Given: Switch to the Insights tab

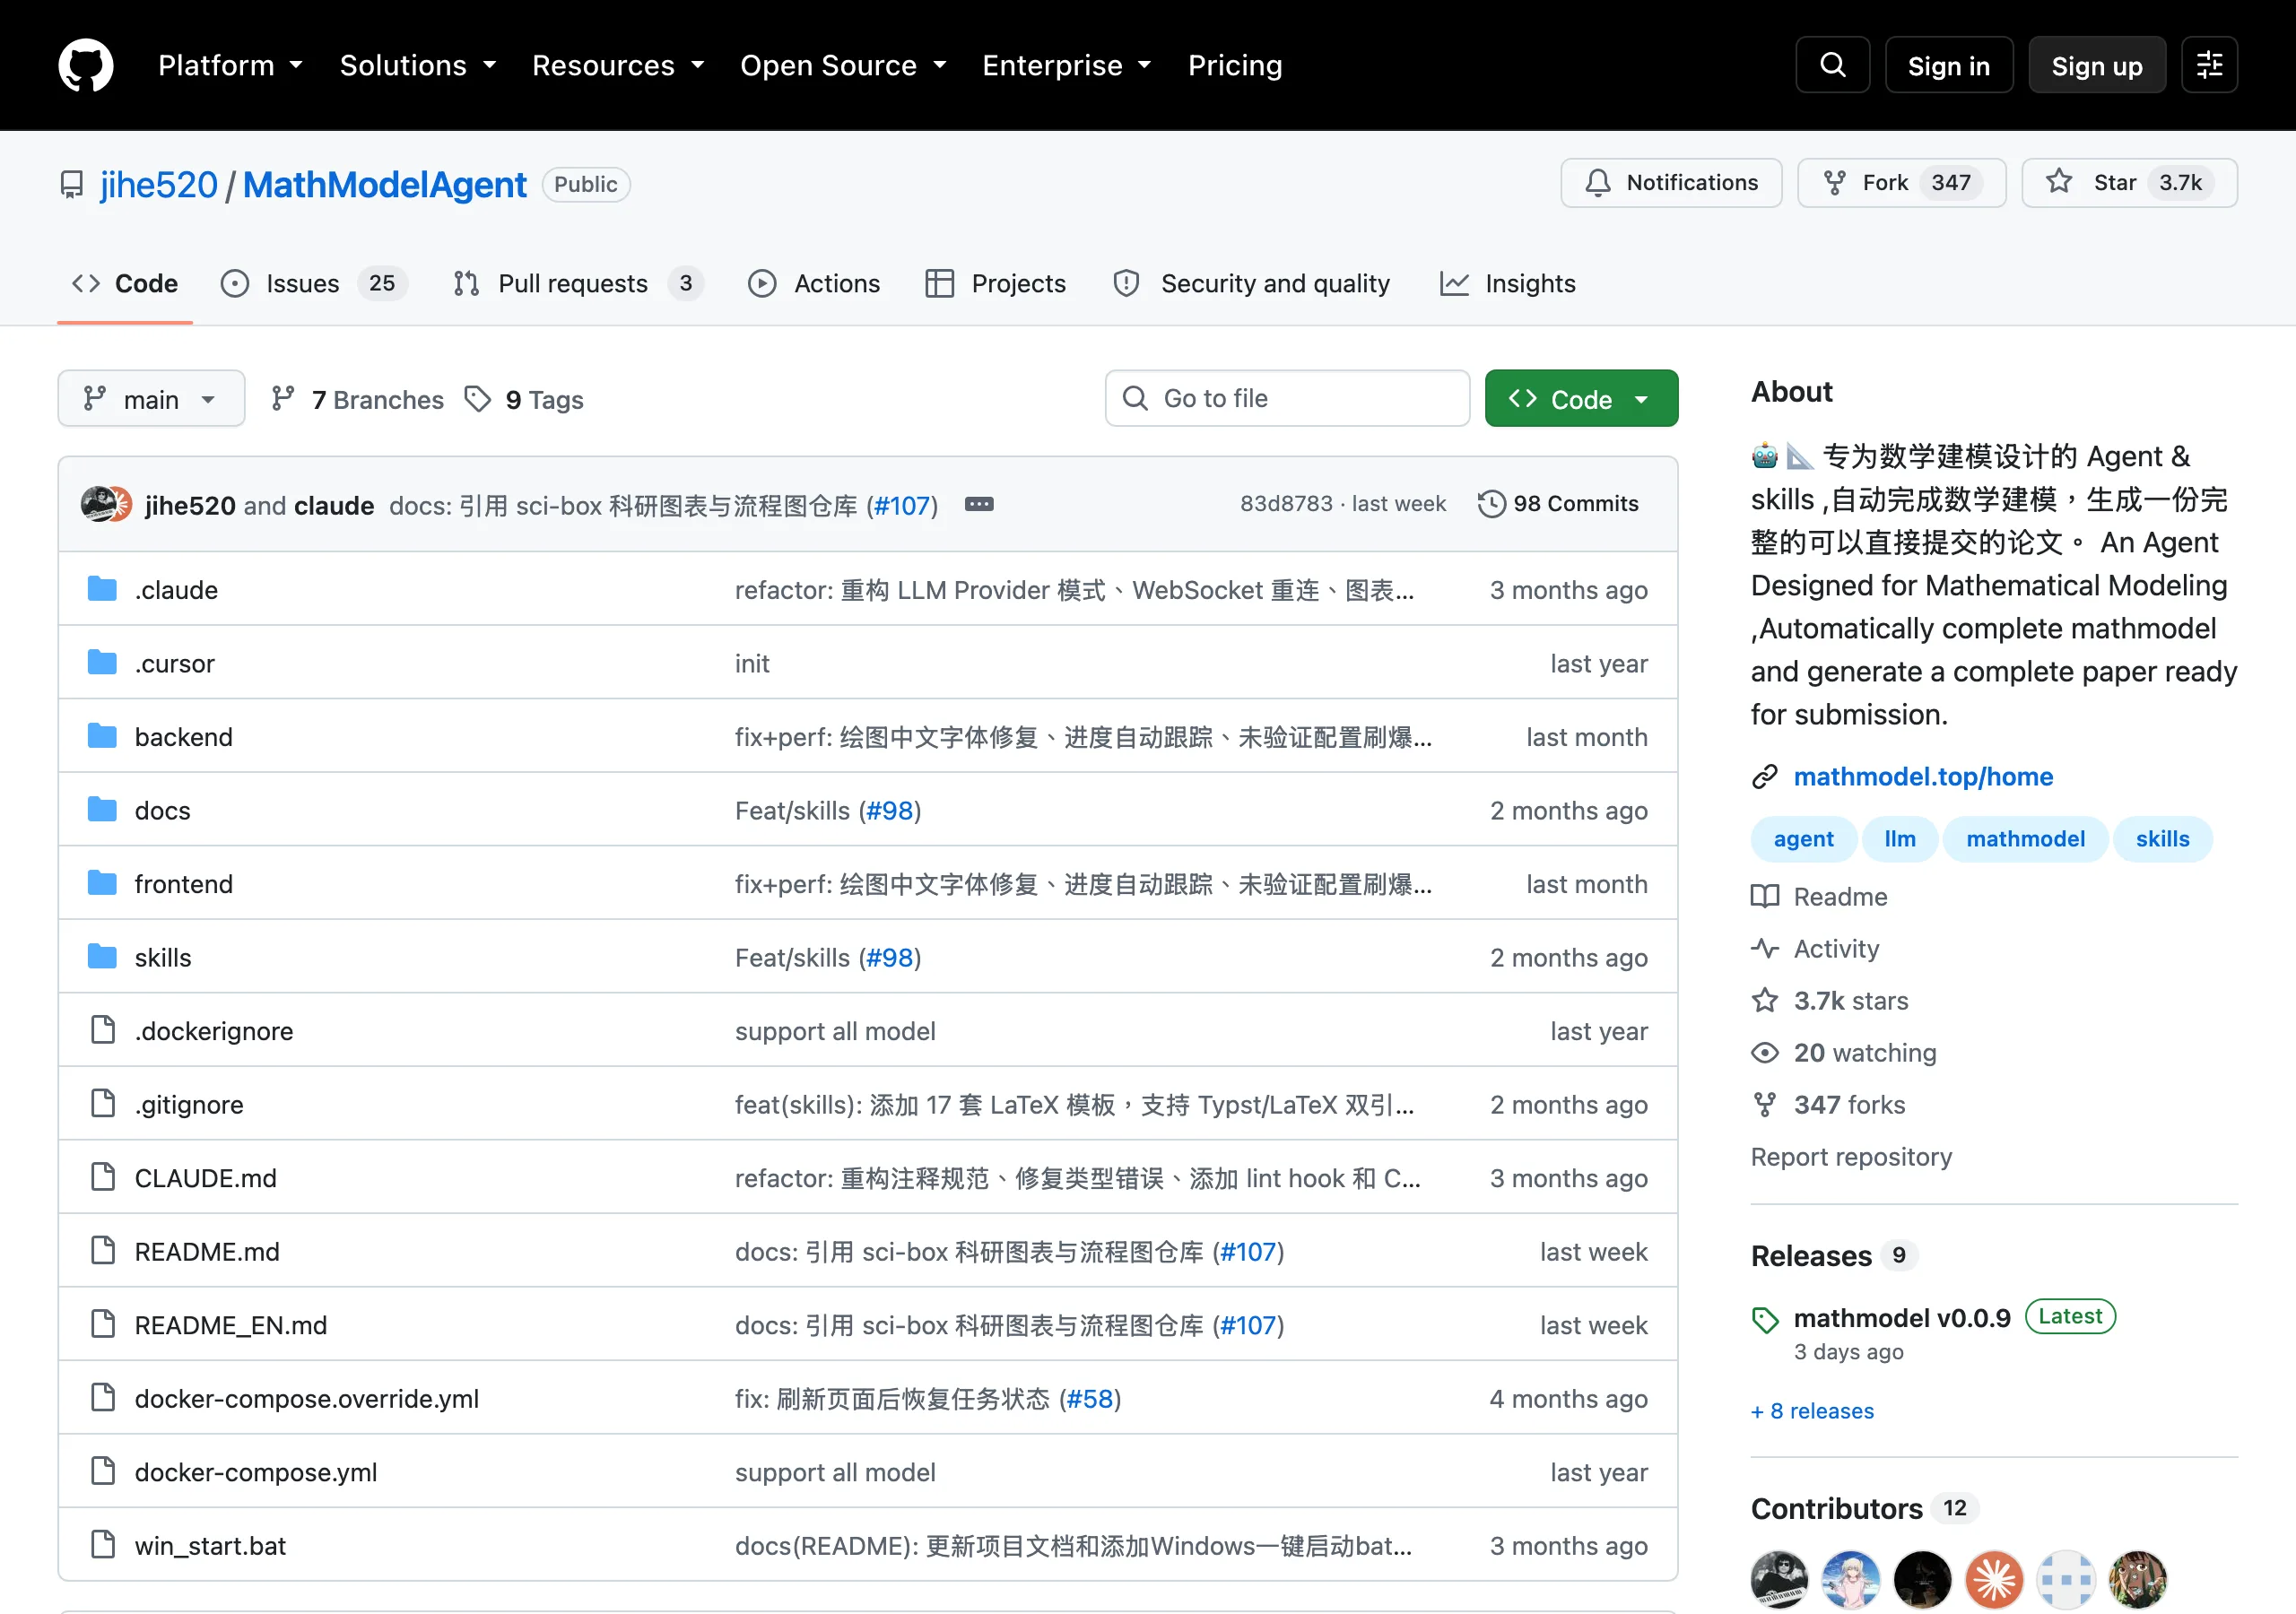Looking at the screenshot, I should [1508, 283].
